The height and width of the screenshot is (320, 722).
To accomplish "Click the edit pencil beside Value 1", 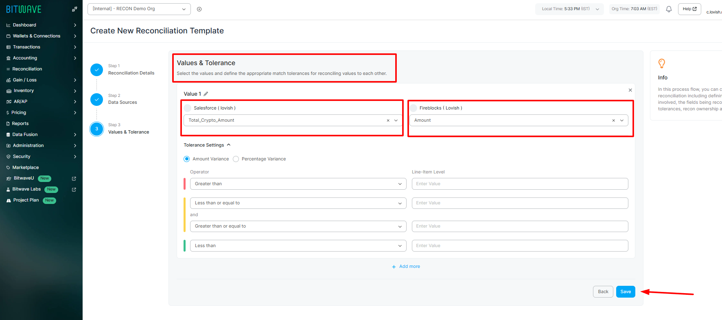I will [x=206, y=94].
